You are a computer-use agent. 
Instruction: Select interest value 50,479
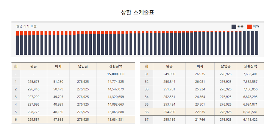pos(58,89)
